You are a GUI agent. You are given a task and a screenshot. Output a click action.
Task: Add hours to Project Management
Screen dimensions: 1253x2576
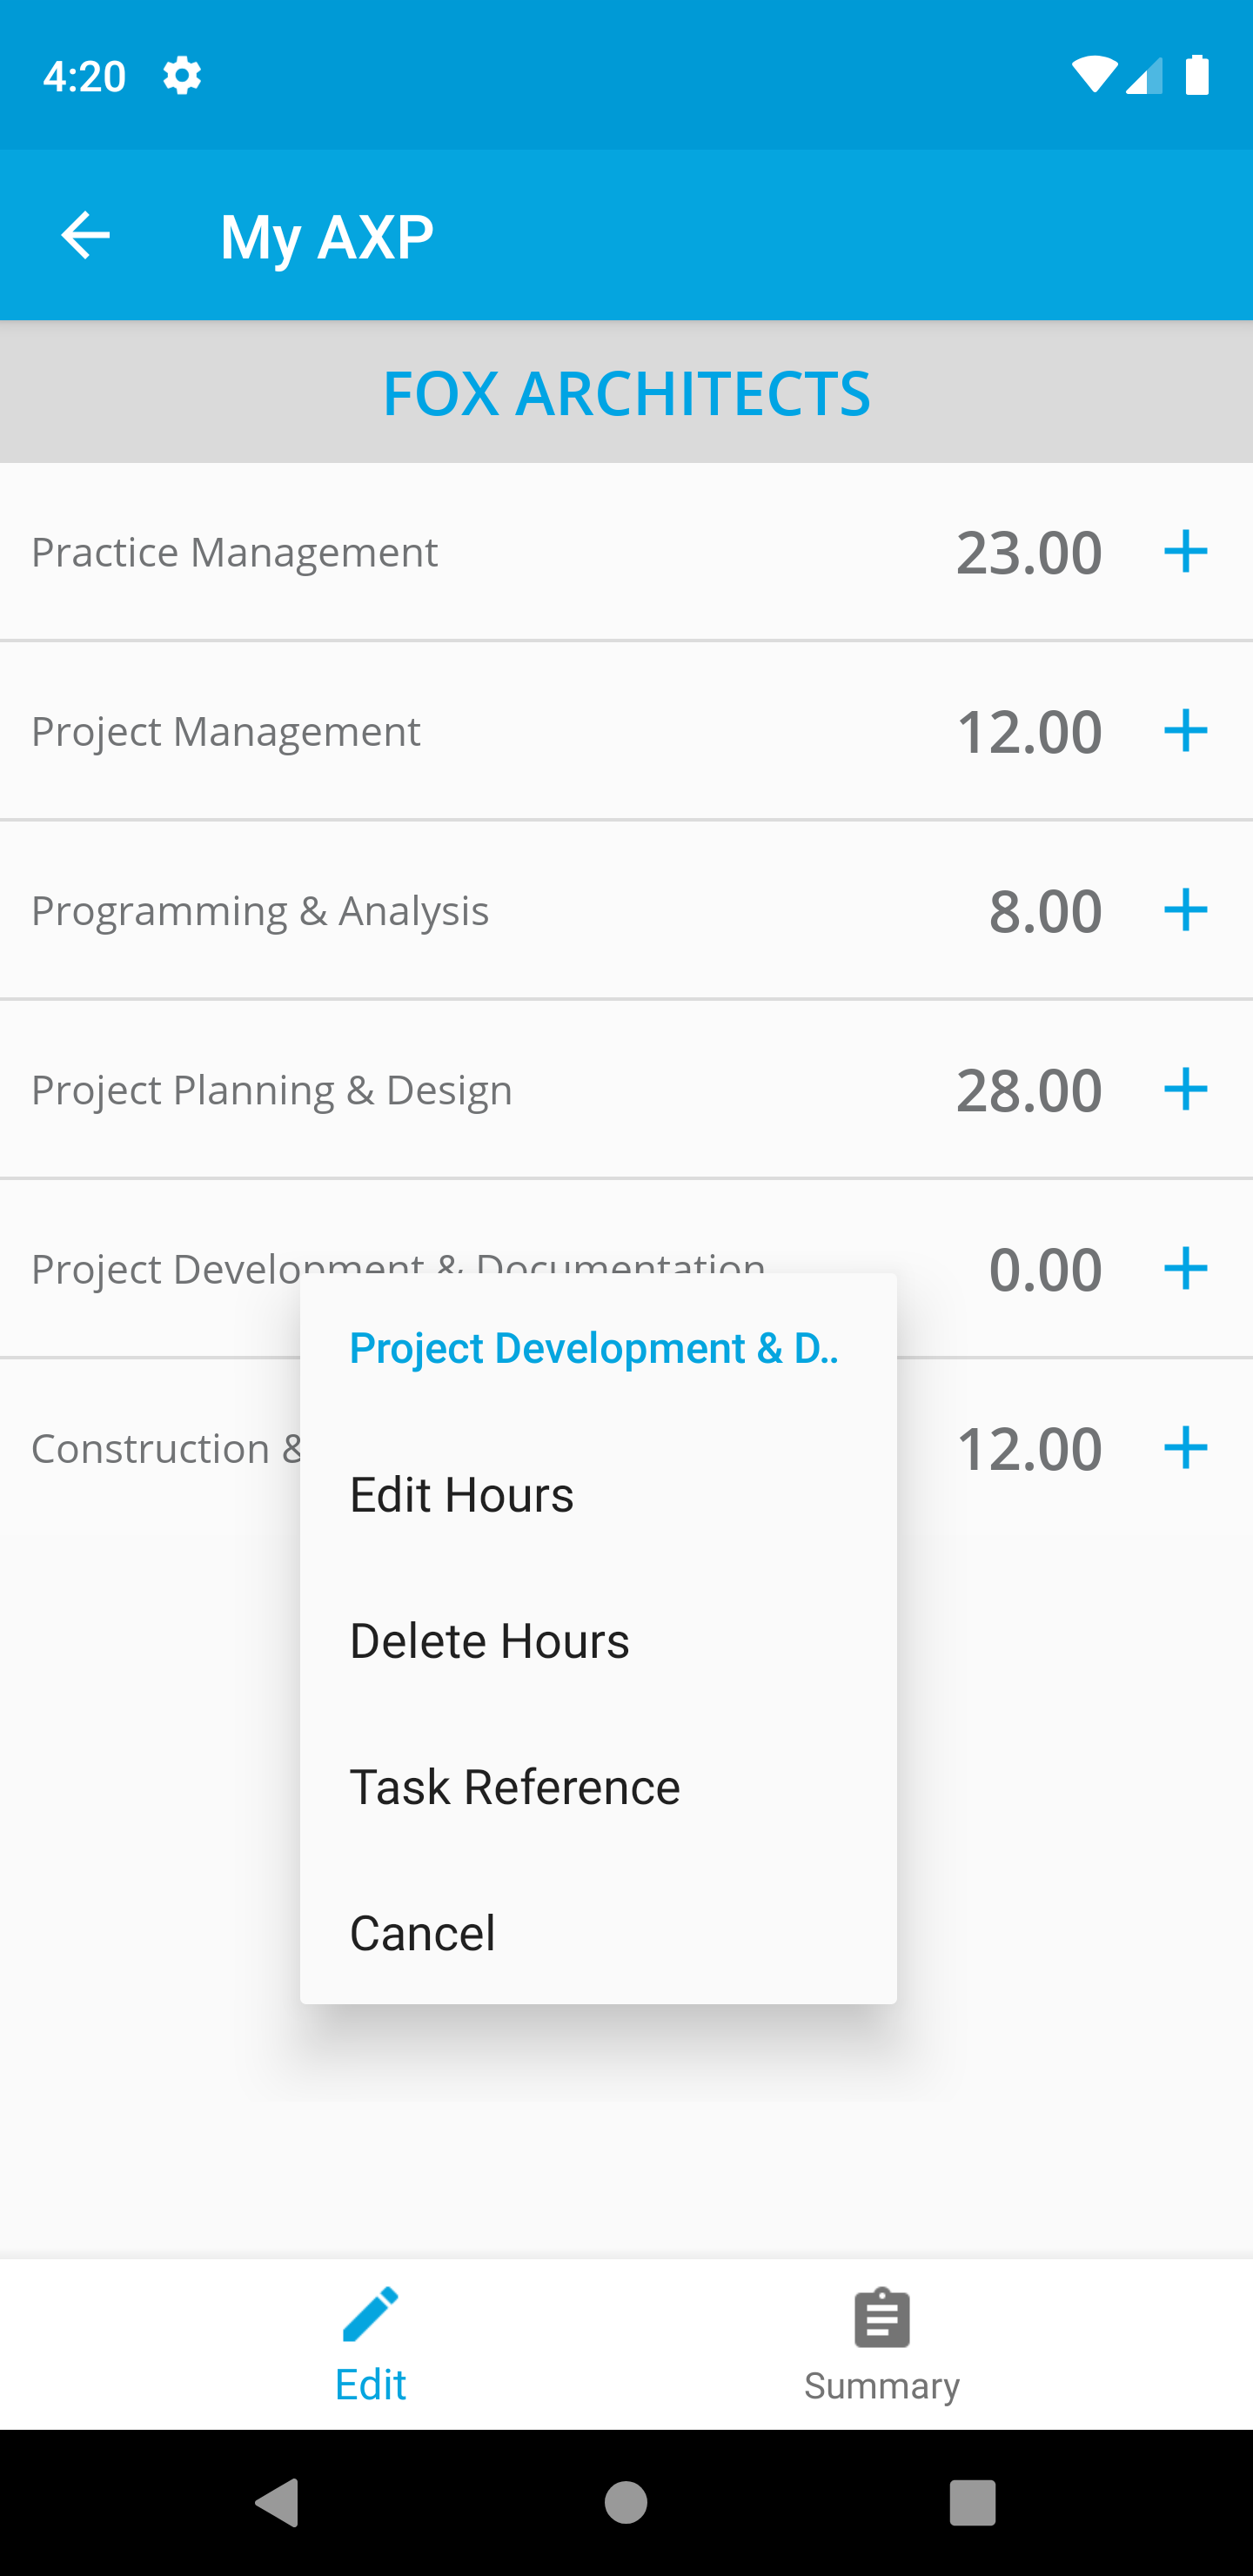click(x=1185, y=730)
